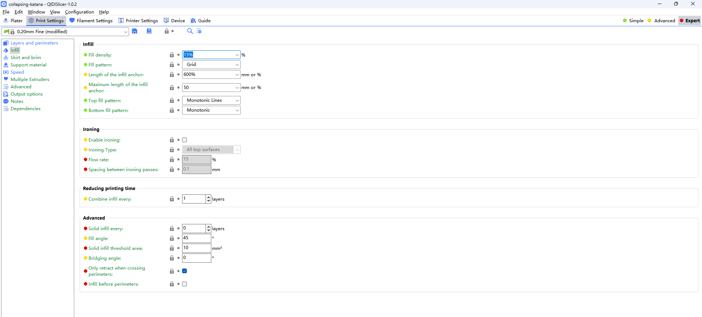Open the compare presets icon
Image resolution: width=702 pixels, height=317 pixels.
click(x=199, y=31)
